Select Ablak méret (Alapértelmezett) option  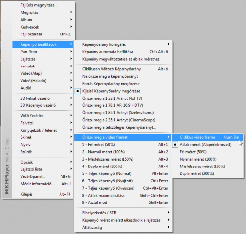(x=207, y=145)
